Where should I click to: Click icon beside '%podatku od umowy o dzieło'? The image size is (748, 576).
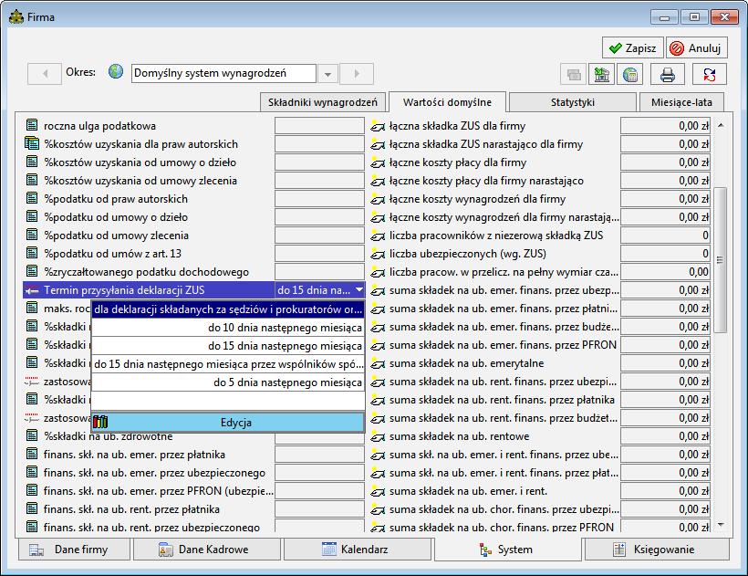32,216
